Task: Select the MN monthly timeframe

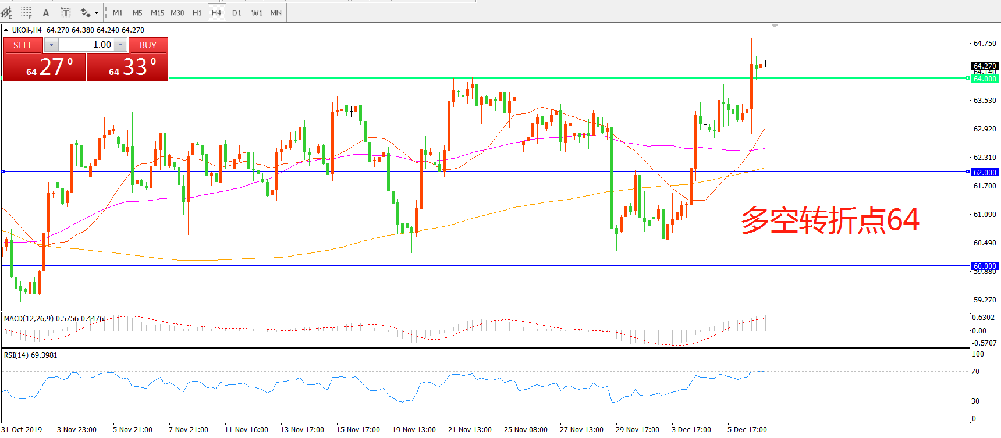Action: click(276, 12)
